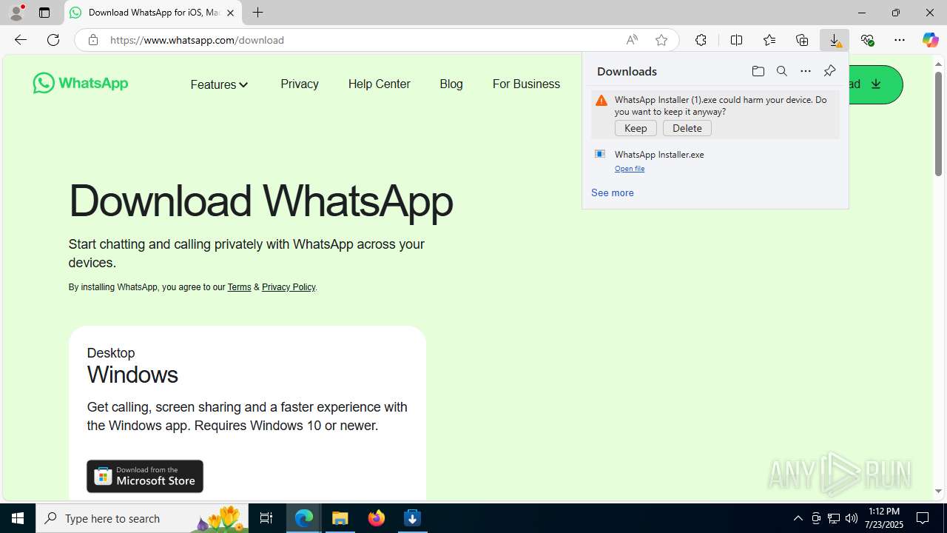Open the tab actions menu icon
This screenshot has height=533, width=947.
coord(44,13)
